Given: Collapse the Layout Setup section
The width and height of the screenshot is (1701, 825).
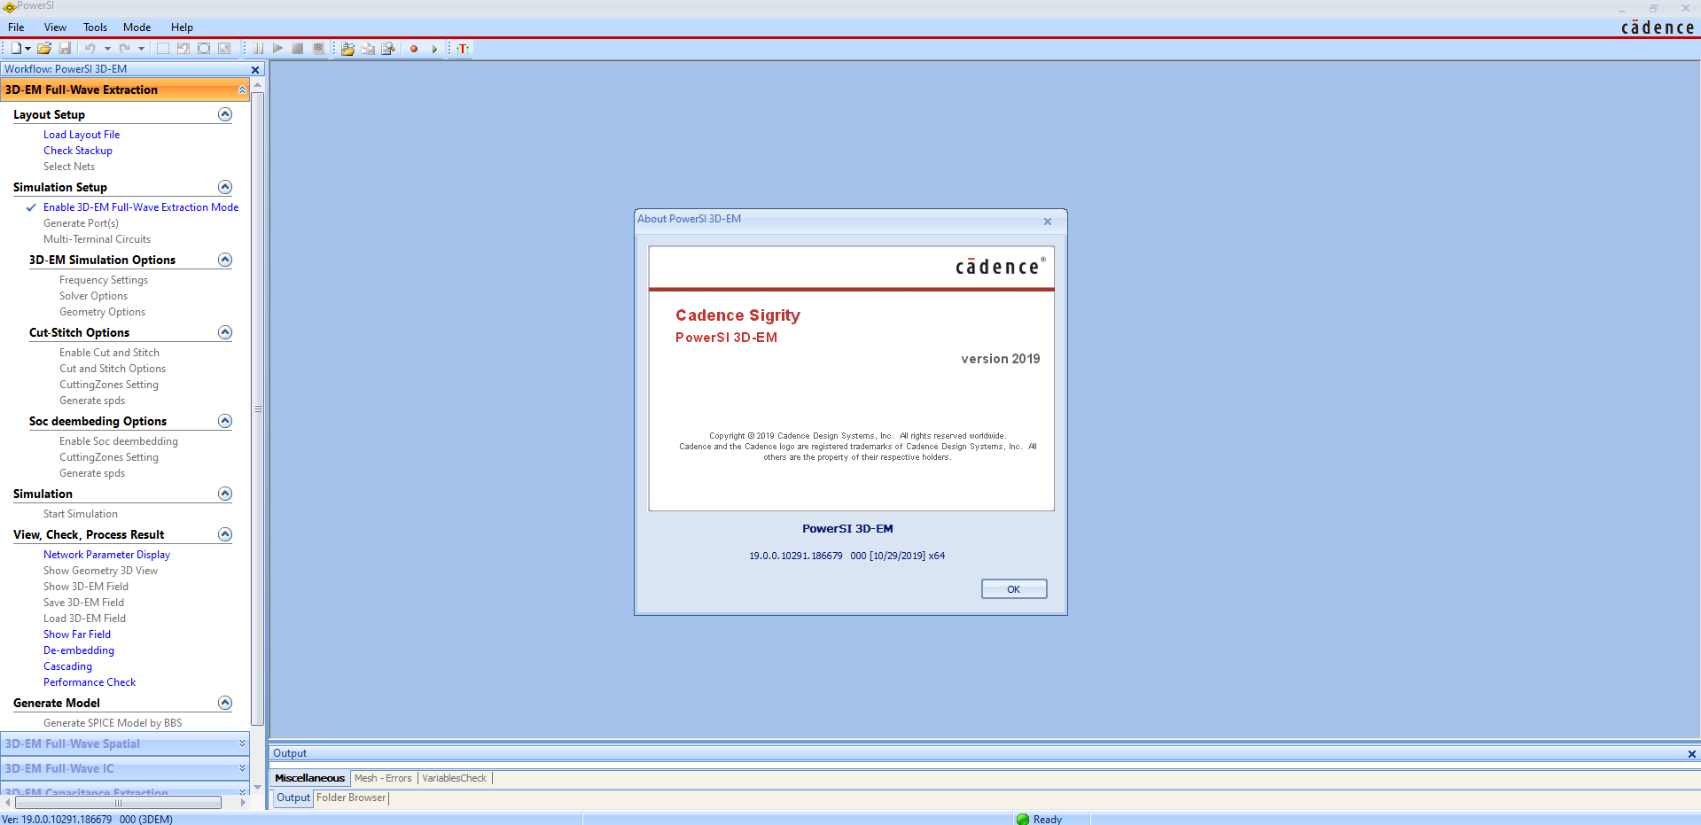Looking at the screenshot, I should pyautogui.click(x=225, y=114).
